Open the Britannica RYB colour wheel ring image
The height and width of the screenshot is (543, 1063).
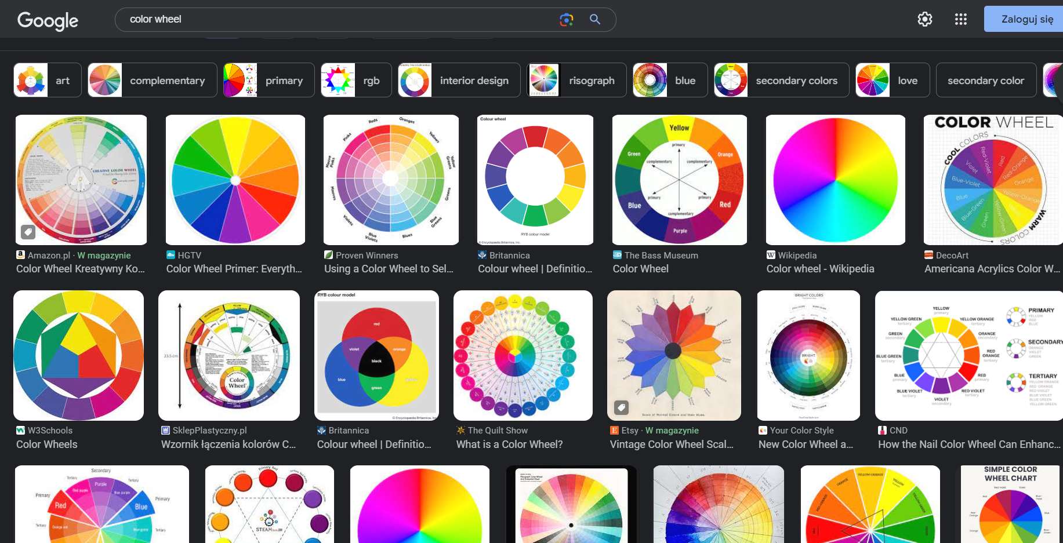535,180
